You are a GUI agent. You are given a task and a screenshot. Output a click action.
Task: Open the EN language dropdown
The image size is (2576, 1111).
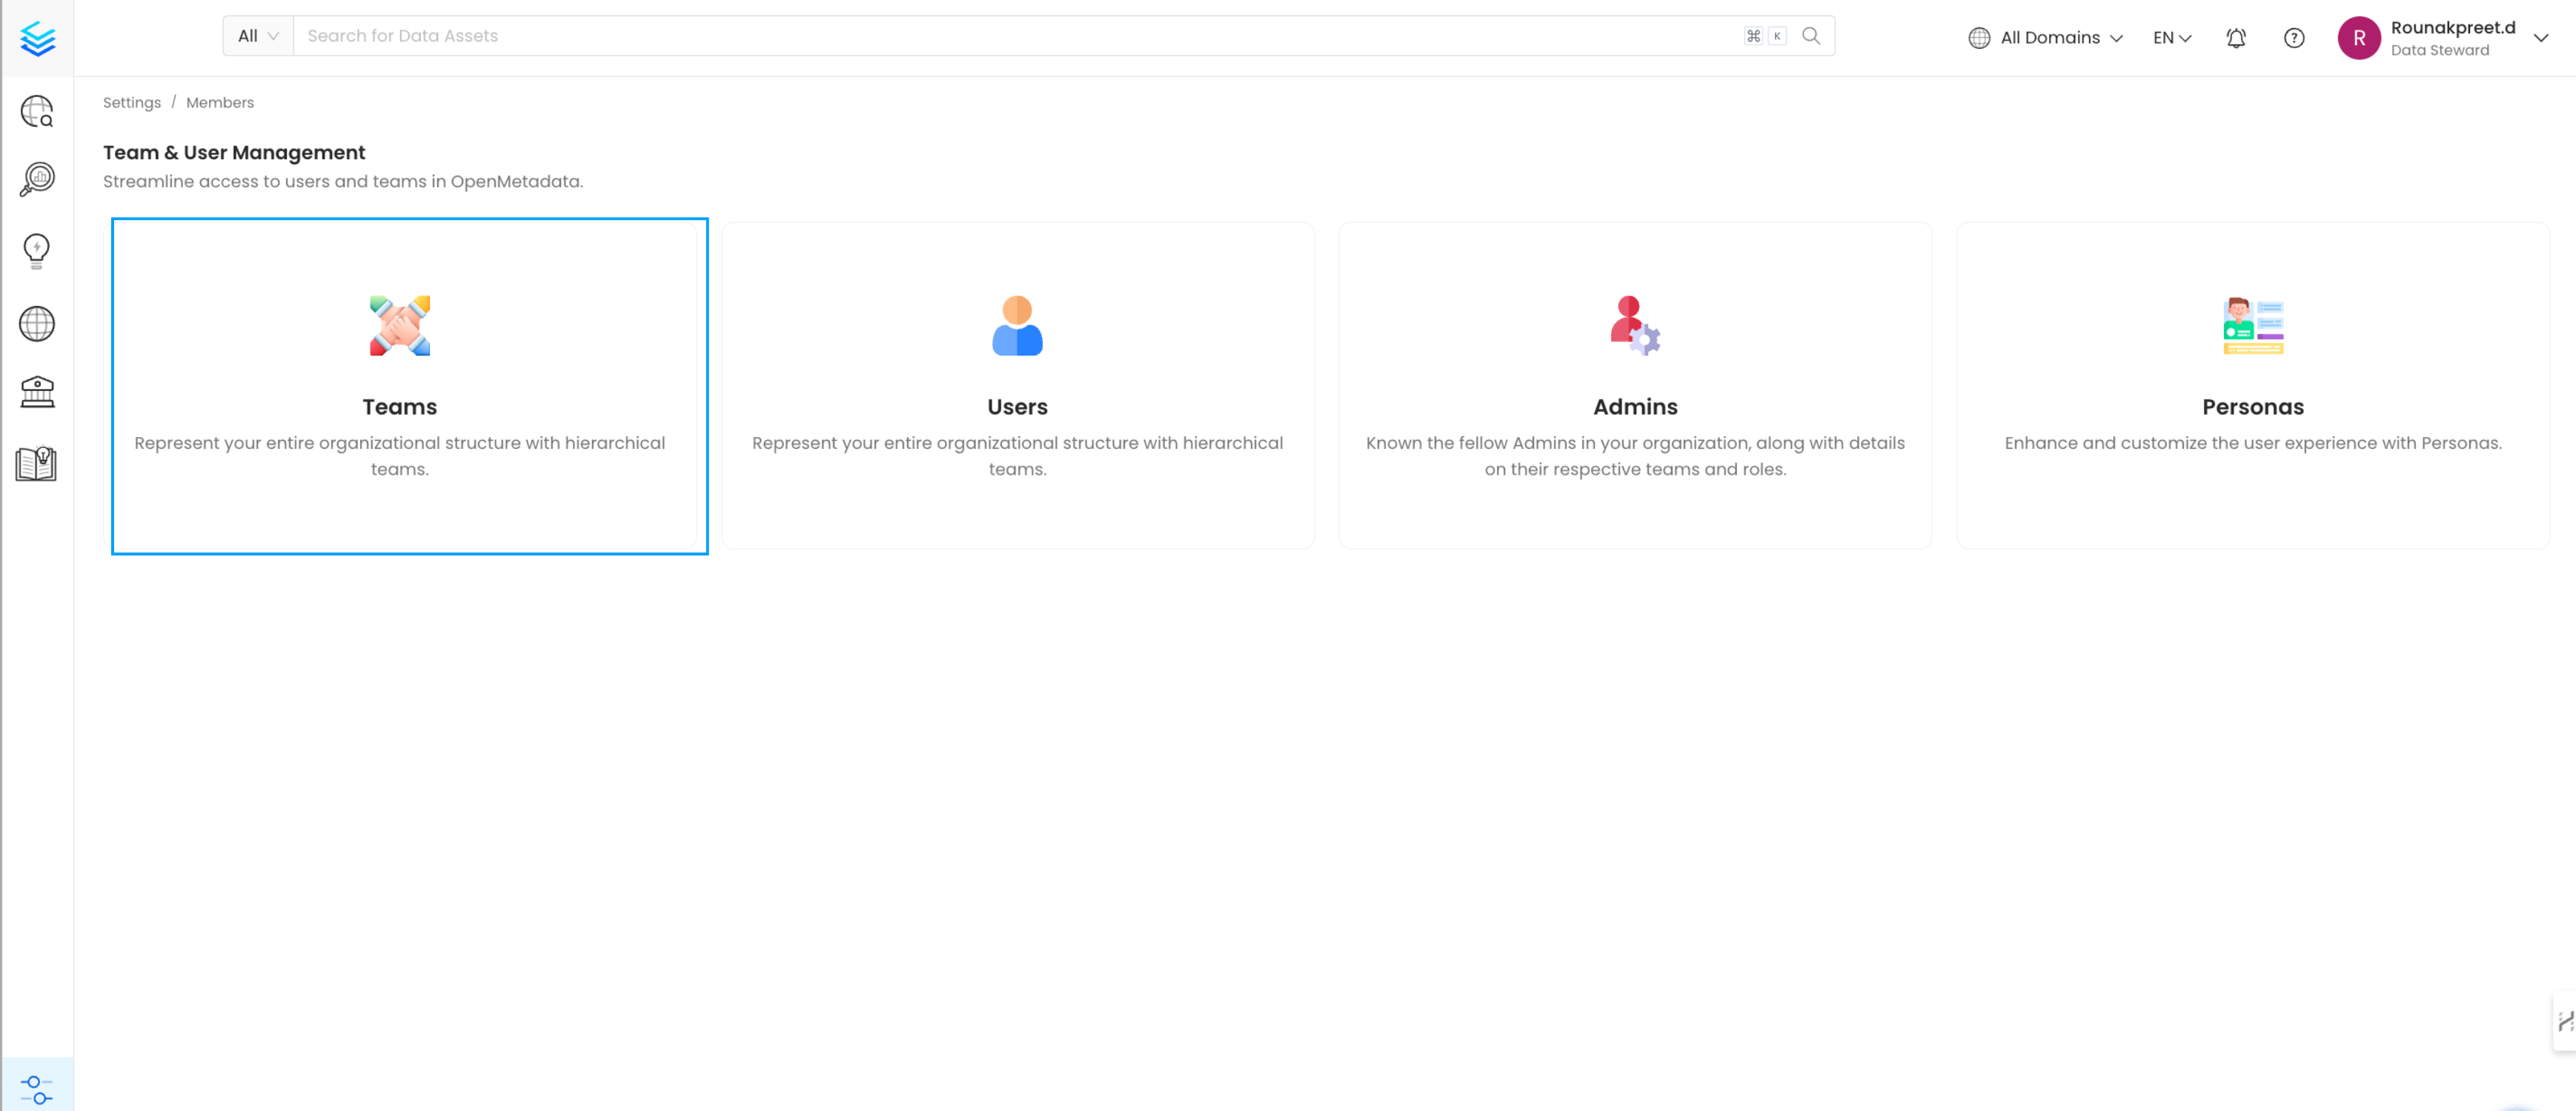tap(2172, 38)
